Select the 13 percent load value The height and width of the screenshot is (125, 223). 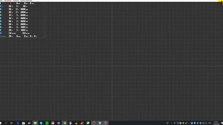click(x=17, y=9)
